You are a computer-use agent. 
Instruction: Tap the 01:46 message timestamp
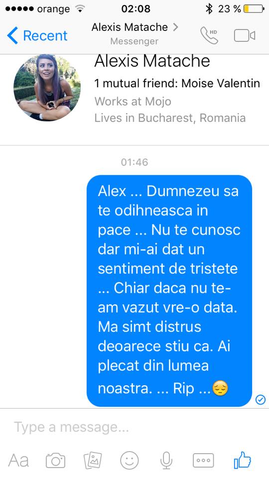point(134,162)
